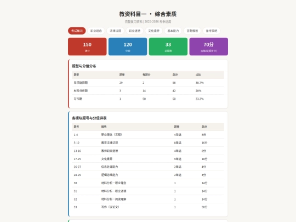Click the 模块 column header
Screen dimensions: 296x222
[104, 127]
